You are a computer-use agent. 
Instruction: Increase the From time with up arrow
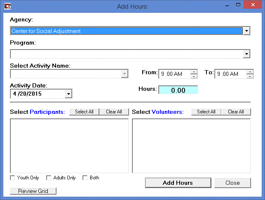point(194,72)
